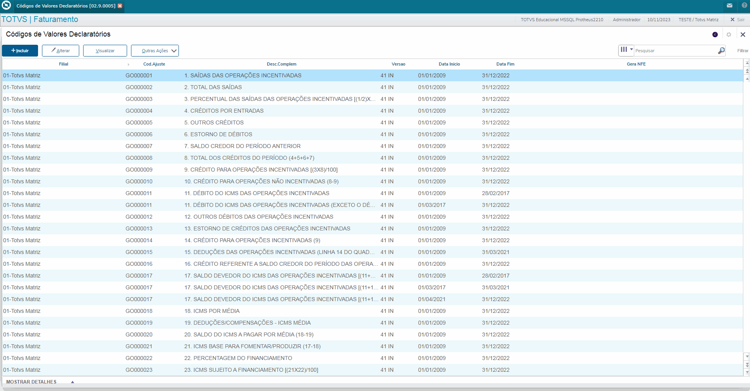Click Data Inicio 01/03/2017 of GO000011
This screenshot has height=391, width=750.
[432, 205]
